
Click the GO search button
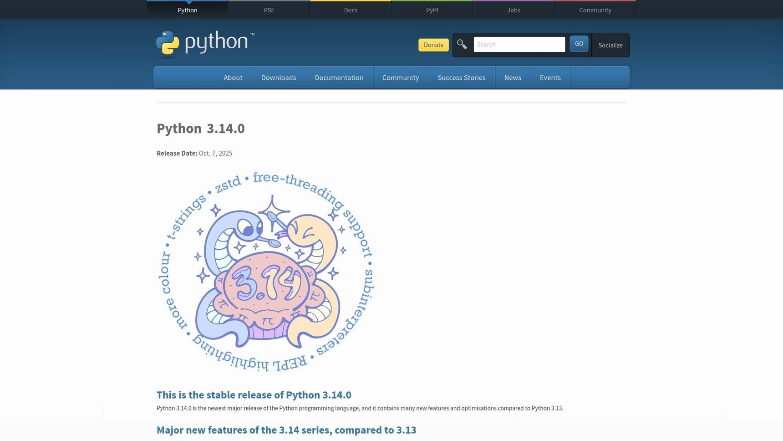(579, 44)
